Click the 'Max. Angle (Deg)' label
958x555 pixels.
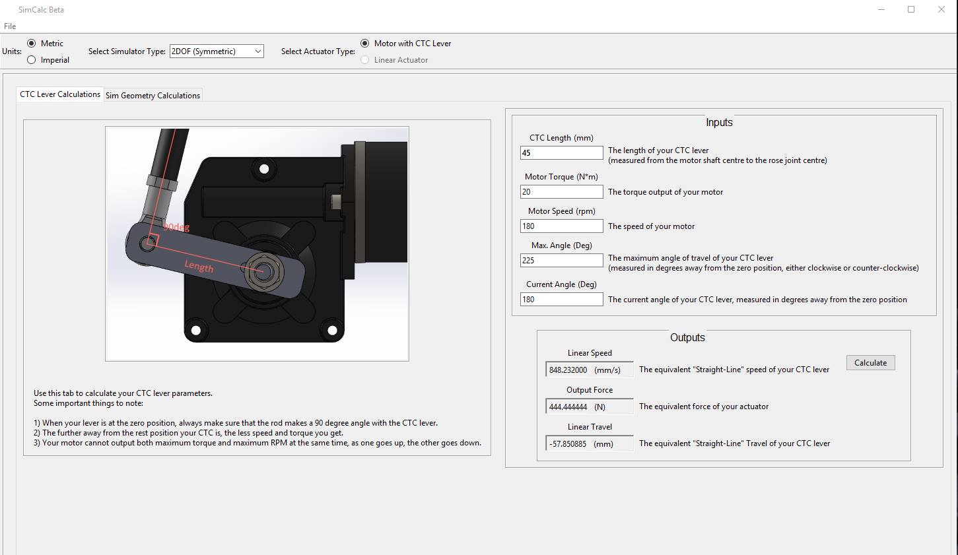point(562,245)
